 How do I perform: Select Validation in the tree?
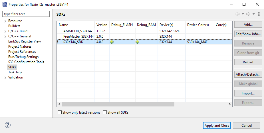coord(15,77)
